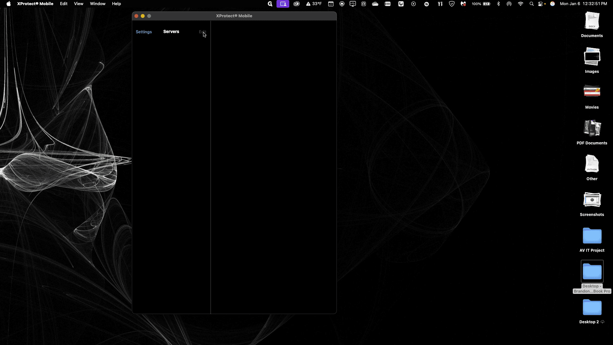Open the Bluetooth status icon

(498, 4)
